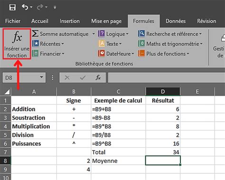Click the Puissances cell

pos(34,143)
